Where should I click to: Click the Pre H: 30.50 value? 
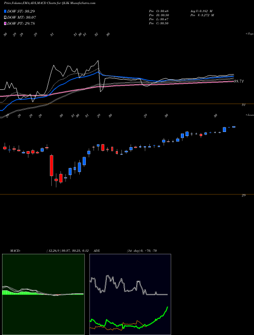[x=158, y=15]
